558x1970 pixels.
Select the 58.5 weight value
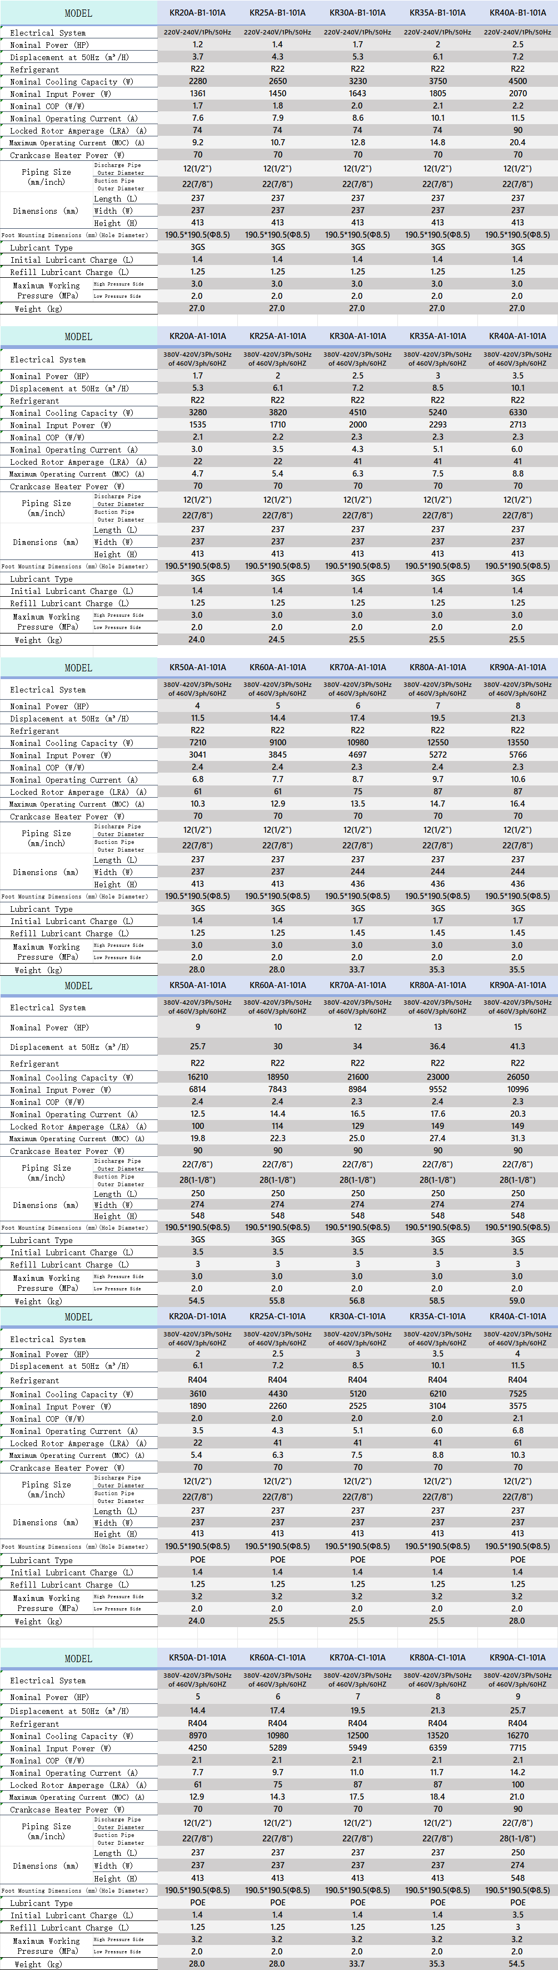click(x=437, y=1301)
